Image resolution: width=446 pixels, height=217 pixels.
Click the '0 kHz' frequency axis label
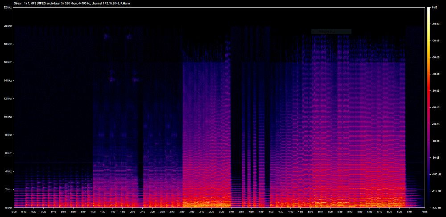tap(8, 207)
